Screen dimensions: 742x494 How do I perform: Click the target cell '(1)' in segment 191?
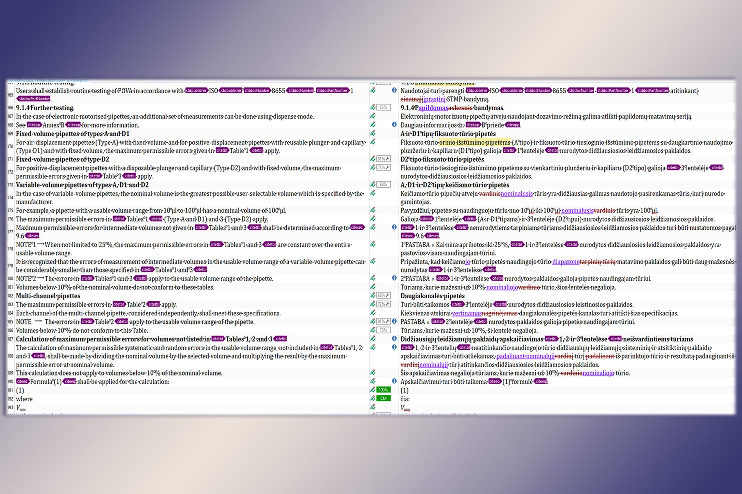click(404, 390)
